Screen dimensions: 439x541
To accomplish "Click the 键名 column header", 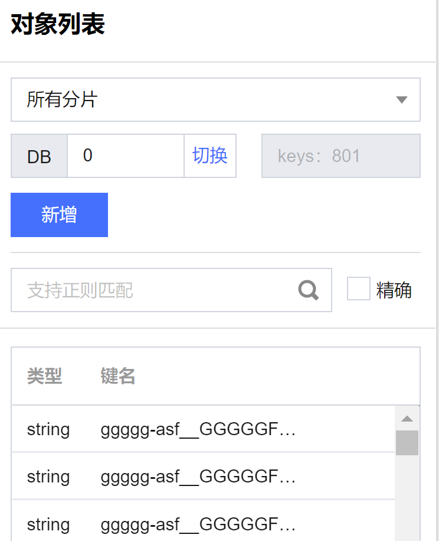I will 118,376.
